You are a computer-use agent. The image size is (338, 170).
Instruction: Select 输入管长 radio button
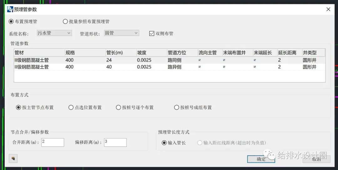click(x=174, y=143)
